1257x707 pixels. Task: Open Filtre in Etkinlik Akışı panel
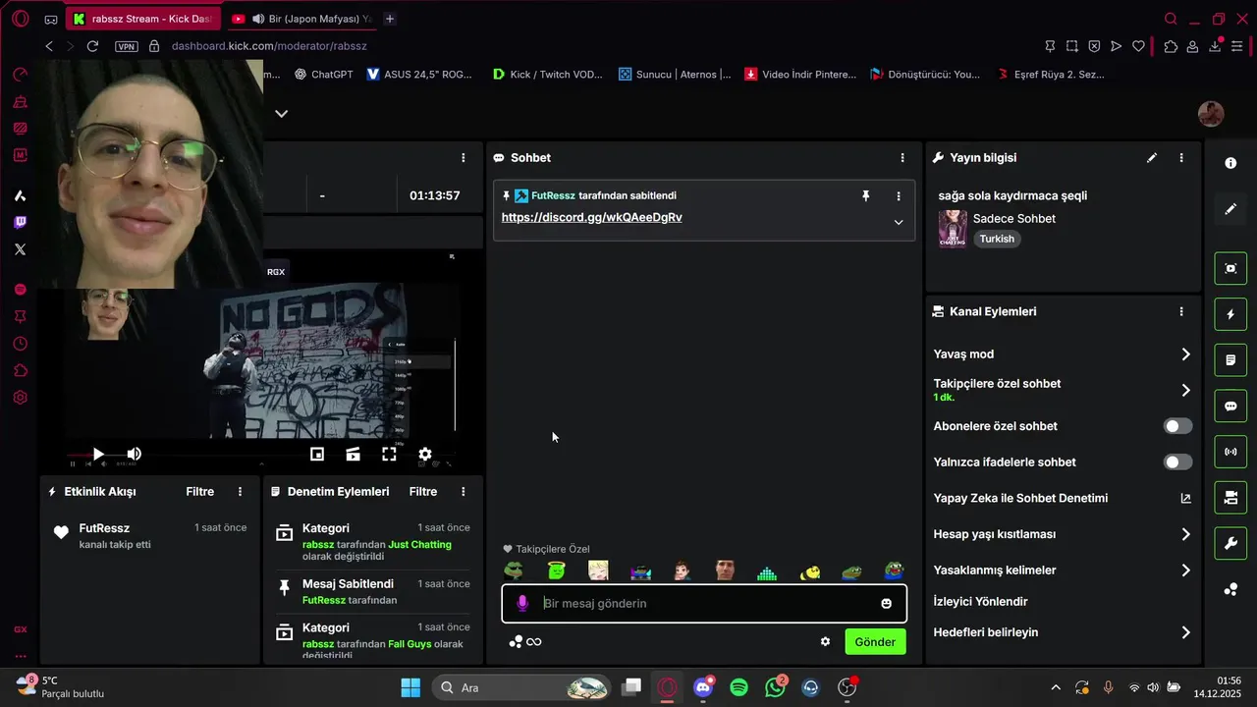[200, 491]
